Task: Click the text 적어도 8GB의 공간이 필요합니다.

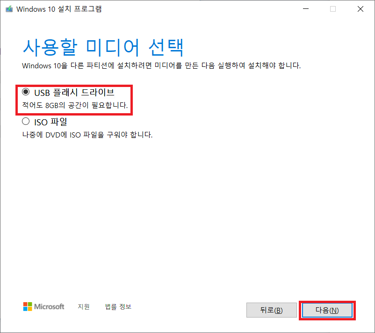Action: 75,105
